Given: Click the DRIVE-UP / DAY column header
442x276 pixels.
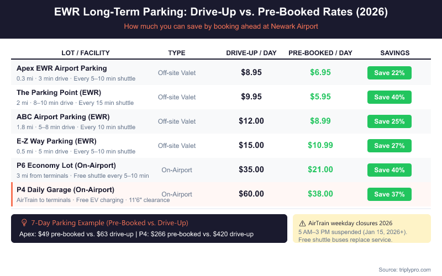Looking at the screenshot, I should (252, 53).
